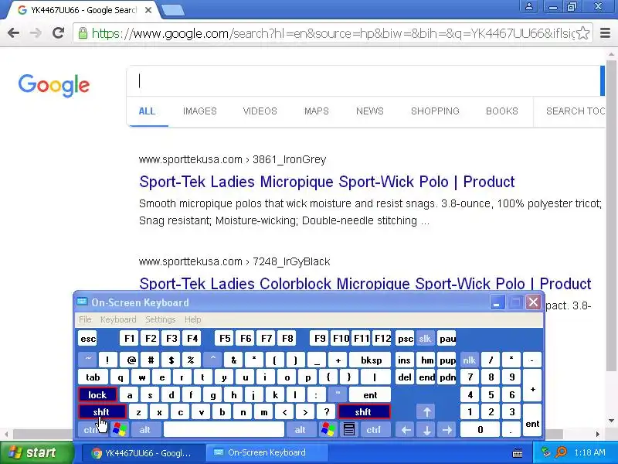Click the bksp key
The height and width of the screenshot is (464, 618).
pyautogui.click(x=371, y=360)
